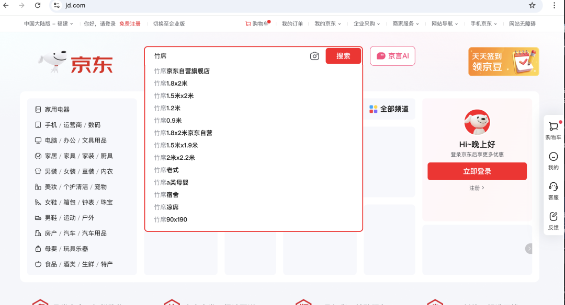Click the jd.com address bar
The height and width of the screenshot is (305, 565).
(288, 5)
